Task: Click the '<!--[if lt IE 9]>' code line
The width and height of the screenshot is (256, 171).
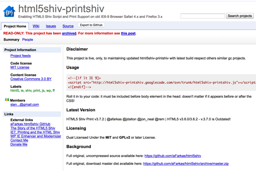Action: pos(84,78)
